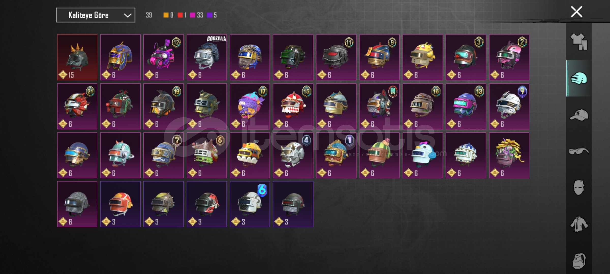Select the pharaoh blue and gold helmet
This screenshot has width=610, height=274.
pyautogui.click(x=120, y=57)
